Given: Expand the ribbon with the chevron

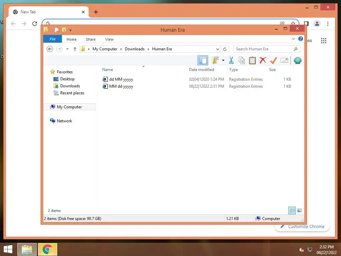Looking at the screenshot, I should [293, 39].
